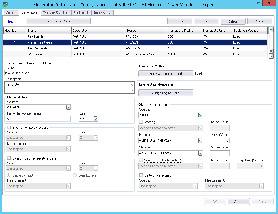Image resolution: width=278 pixels, height=214 pixels.
Task: Switch to the Groups tab
Action: tap(11, 13)
